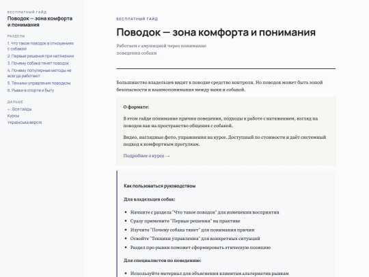The width and height of the screenshot is (369, 277).
Task: Click paragraph starting 'Большинство владельцев видят в поводке'
Action: [x=219, y=86]
